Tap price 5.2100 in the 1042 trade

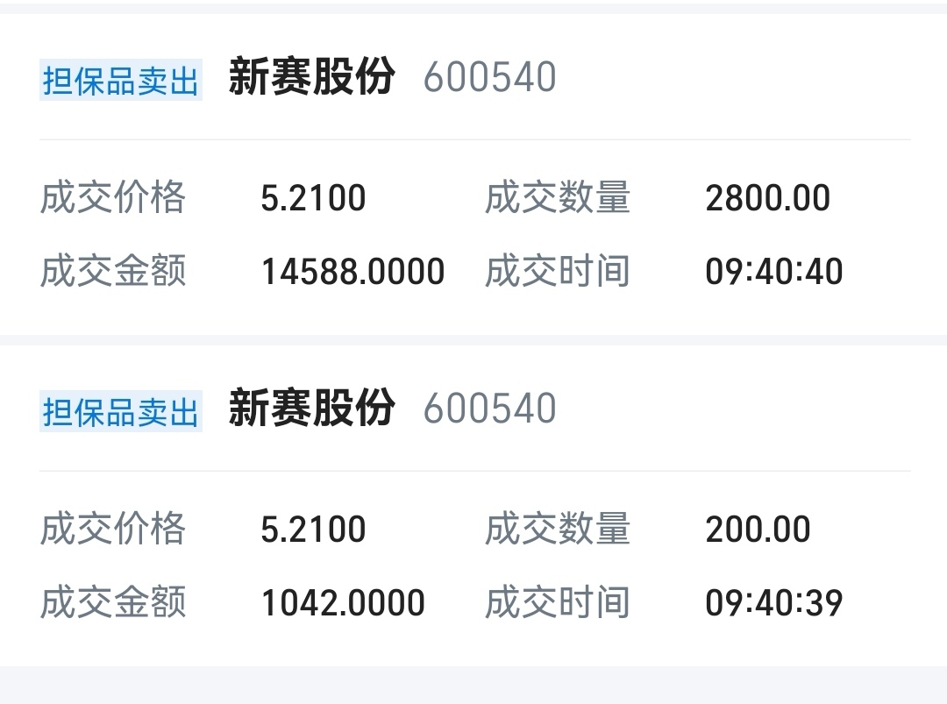click(313, 530)
